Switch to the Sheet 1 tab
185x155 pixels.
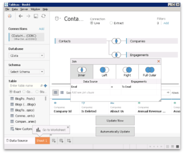[x=42, y=141]
